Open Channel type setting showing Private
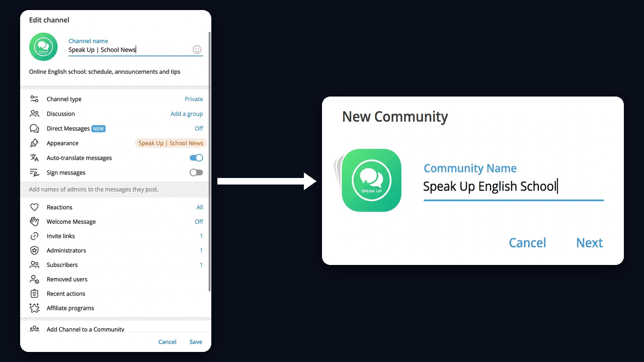This screenshot has height=362, width=644. (116, 99)
